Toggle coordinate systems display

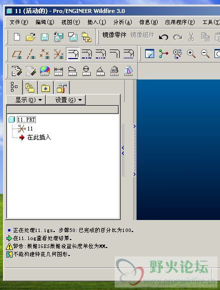pyautogui.click(x=59, y=54)
